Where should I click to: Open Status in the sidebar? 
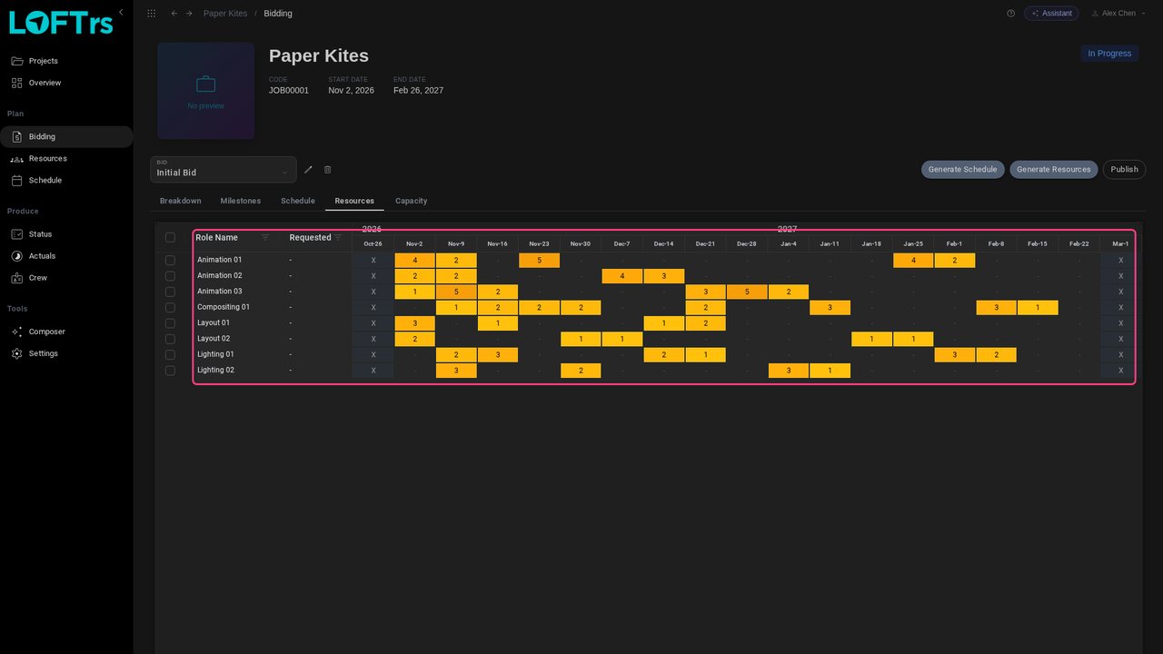pyautogui.click(x=66, y=234)
